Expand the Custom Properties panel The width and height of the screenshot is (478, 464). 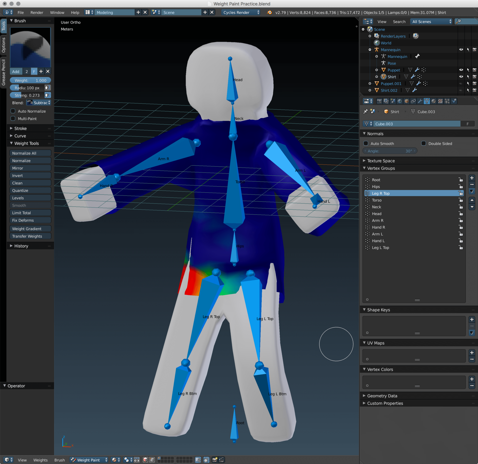tap(419, 403)
